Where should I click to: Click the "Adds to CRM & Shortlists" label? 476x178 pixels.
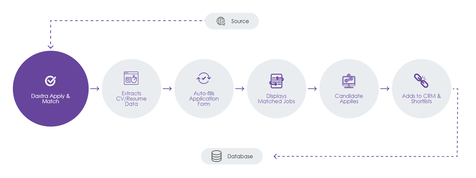point(421,99)
